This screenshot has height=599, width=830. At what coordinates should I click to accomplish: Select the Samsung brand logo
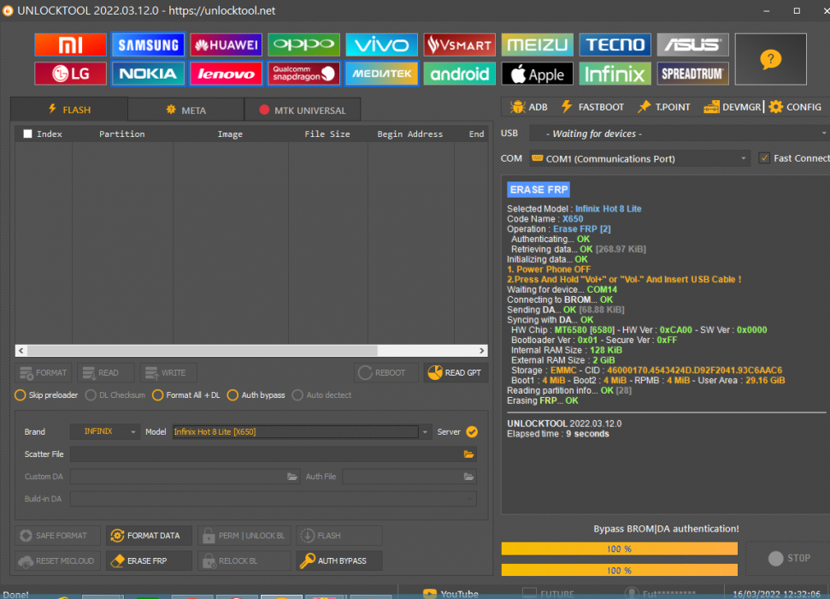pyautogui.click(x=148, y=45)
